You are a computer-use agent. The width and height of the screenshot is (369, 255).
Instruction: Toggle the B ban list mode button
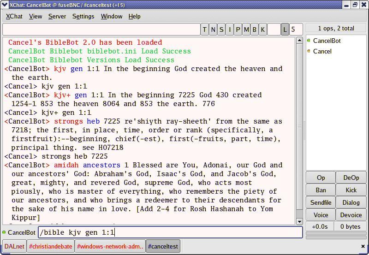coord(255,30)
